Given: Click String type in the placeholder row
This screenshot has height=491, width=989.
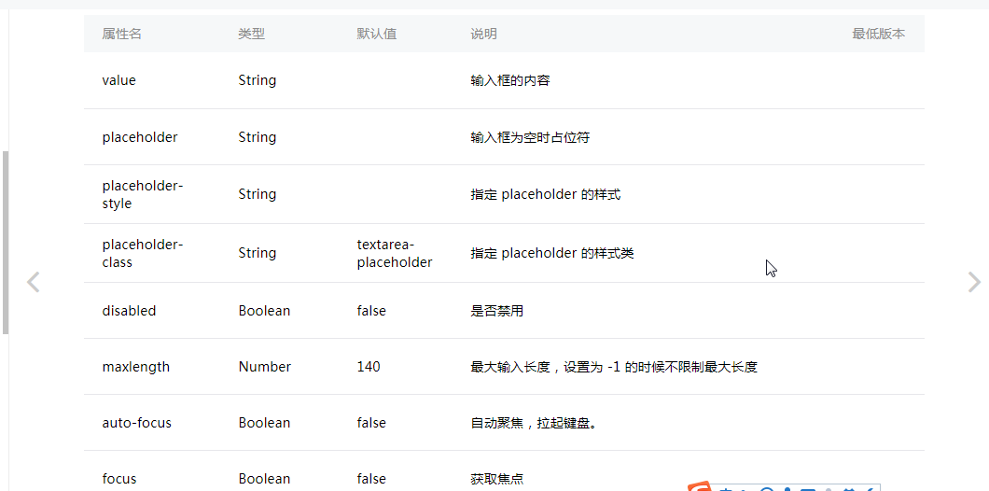Looking at the screenshot, I should click(x=258, y=137).
